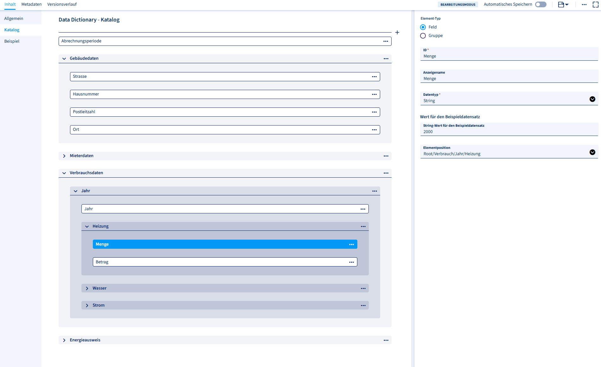
Task: Select the Betrag field row
Action: [x=225, y=262]
